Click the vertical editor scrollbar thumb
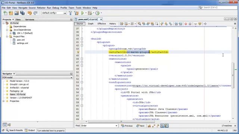The image size is (239, 134). (x=233, y=75)
